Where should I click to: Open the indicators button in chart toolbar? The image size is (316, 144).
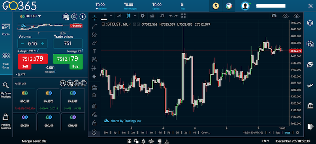coord(152,16)
